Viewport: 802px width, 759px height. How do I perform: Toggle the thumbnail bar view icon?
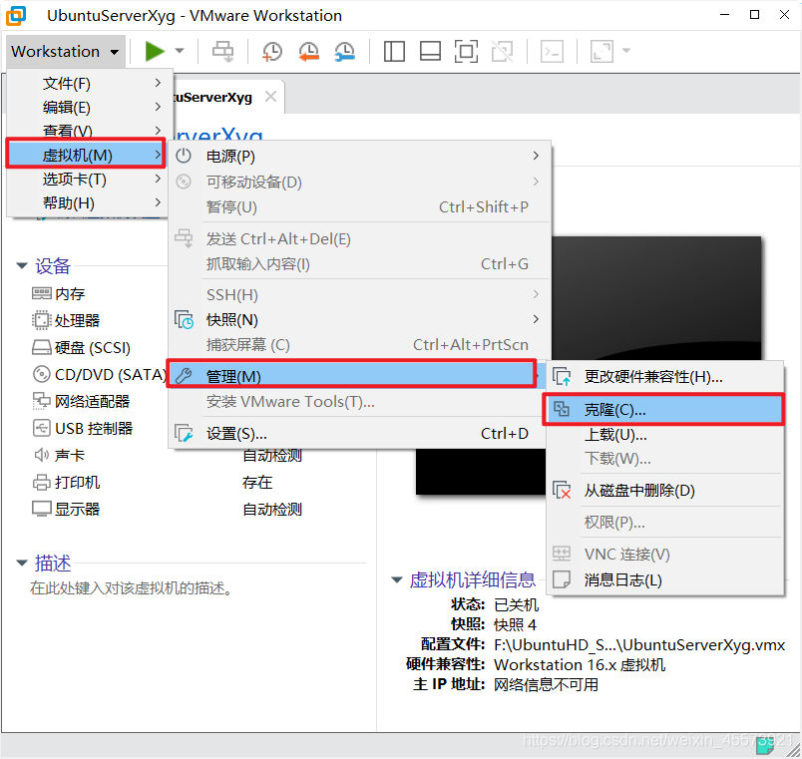(x=430, y=51)
